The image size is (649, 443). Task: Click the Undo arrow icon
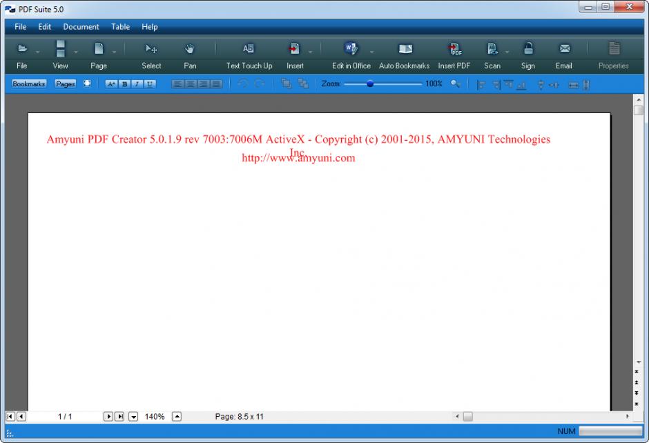[x=243, y=83]
